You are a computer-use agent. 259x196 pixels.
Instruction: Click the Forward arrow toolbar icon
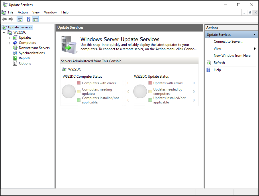tap(11, 19)
